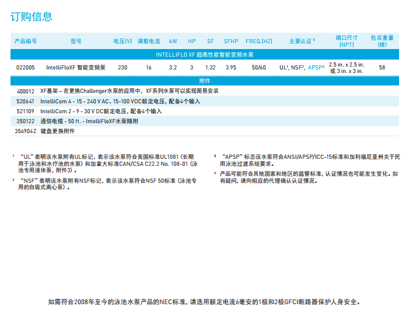Click the IntelliFloXF 智能变频泵 model name
This screenshot has height=324, width=409.
76,68
